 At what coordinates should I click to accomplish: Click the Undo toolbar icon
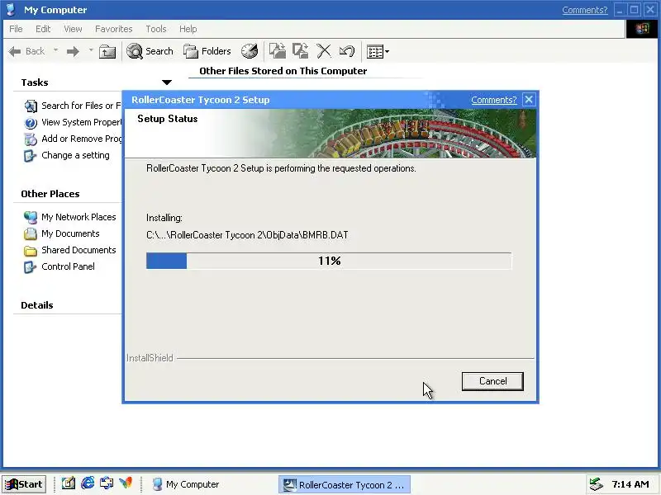[x=347, y=51]
